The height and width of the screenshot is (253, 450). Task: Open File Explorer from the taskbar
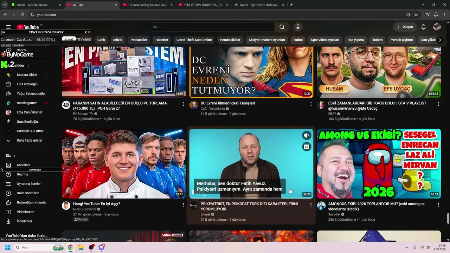click(81, 247)
